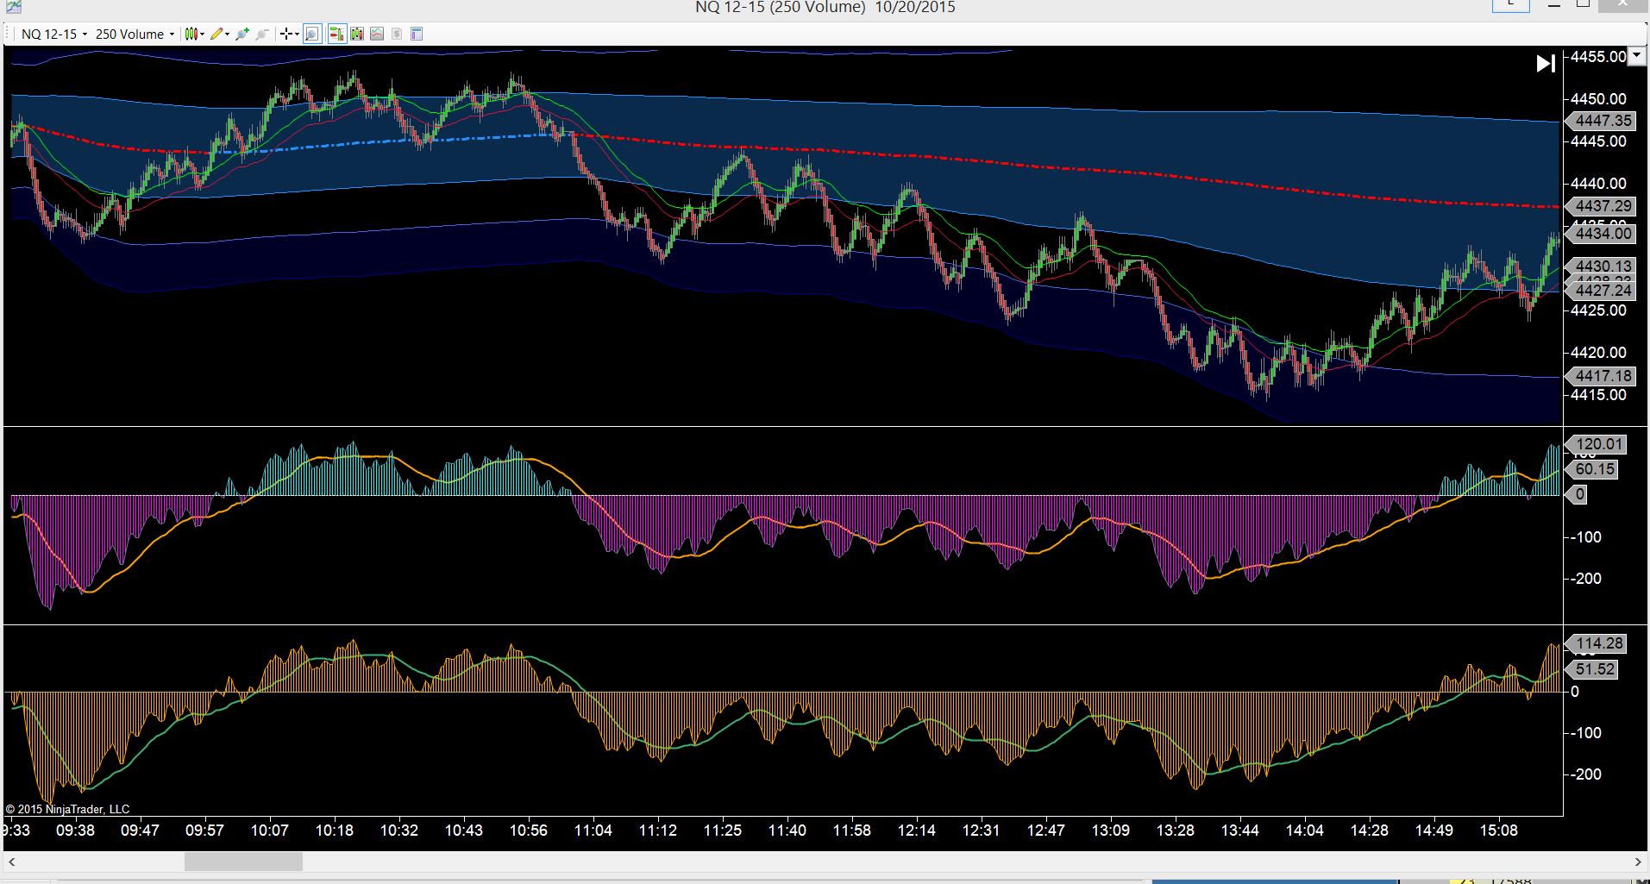Toggle the data box magnifier icon
Screen dimensions: 1650x884
312,34
